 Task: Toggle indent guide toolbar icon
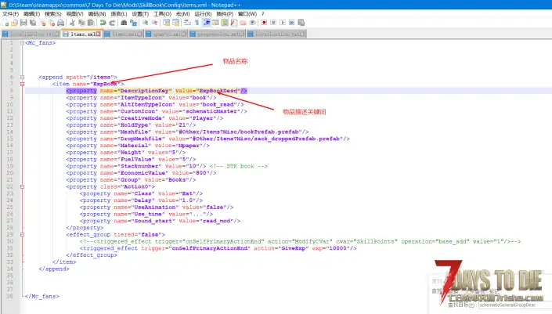click(207, 23)
